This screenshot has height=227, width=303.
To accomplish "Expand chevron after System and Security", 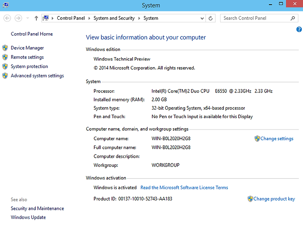I will [x=139, y=18].
